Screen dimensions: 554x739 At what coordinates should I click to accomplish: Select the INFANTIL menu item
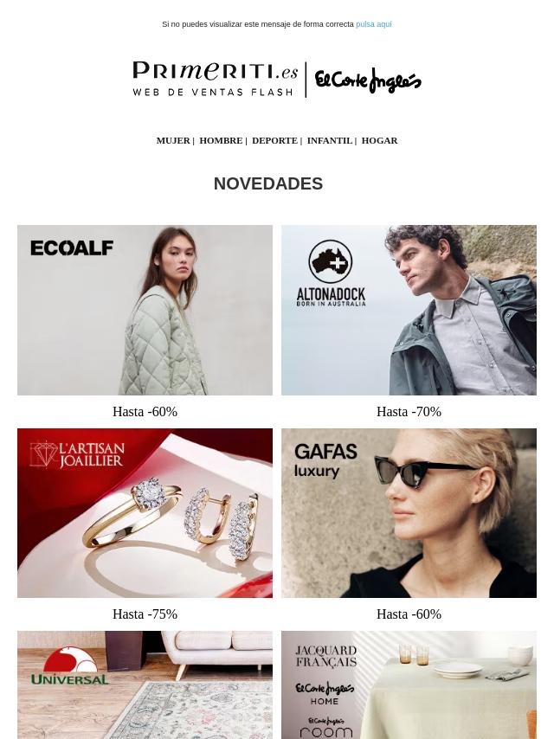coord(330,140)
